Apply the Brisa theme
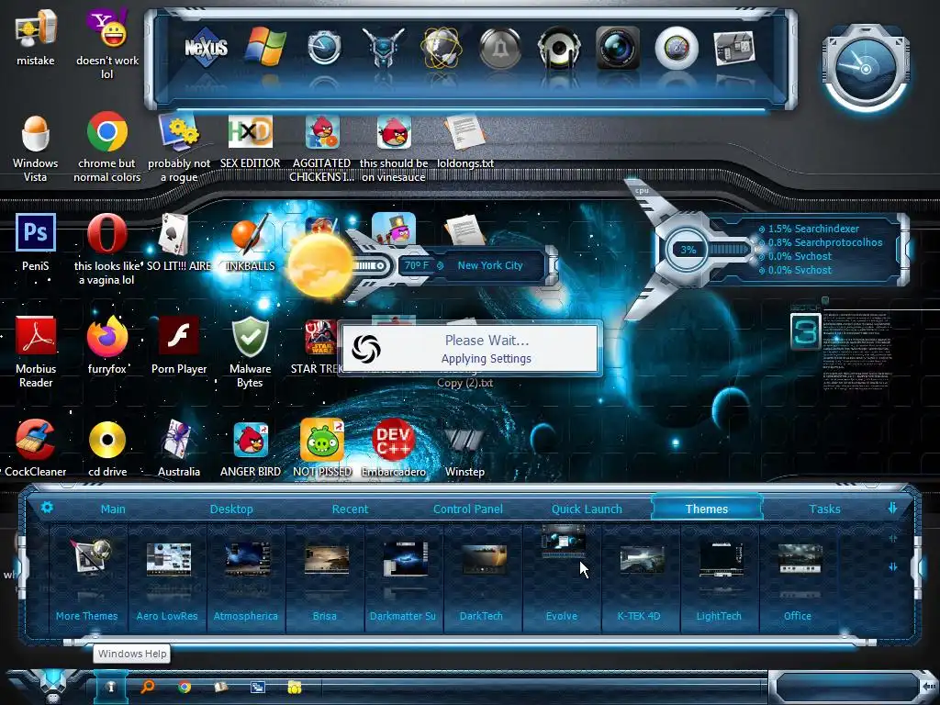This screenshot has height=705, width=940. tap(325, 578)
